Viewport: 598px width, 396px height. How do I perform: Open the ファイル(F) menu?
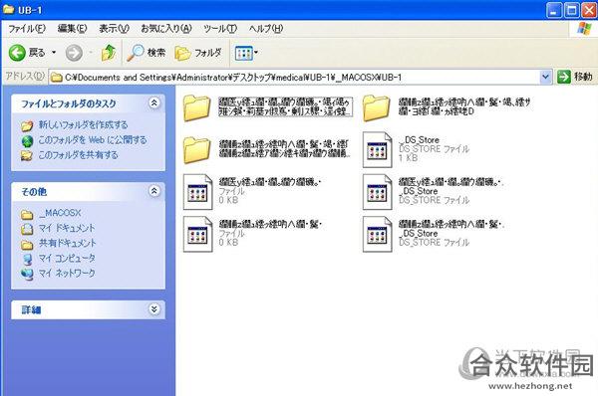[27, 29]
